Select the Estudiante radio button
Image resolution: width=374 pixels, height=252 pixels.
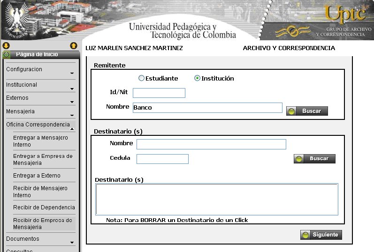141,78
